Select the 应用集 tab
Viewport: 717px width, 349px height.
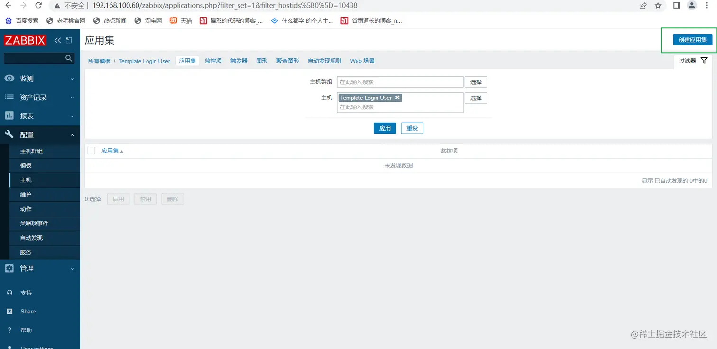pyautogui.click(x=187, y=61)
